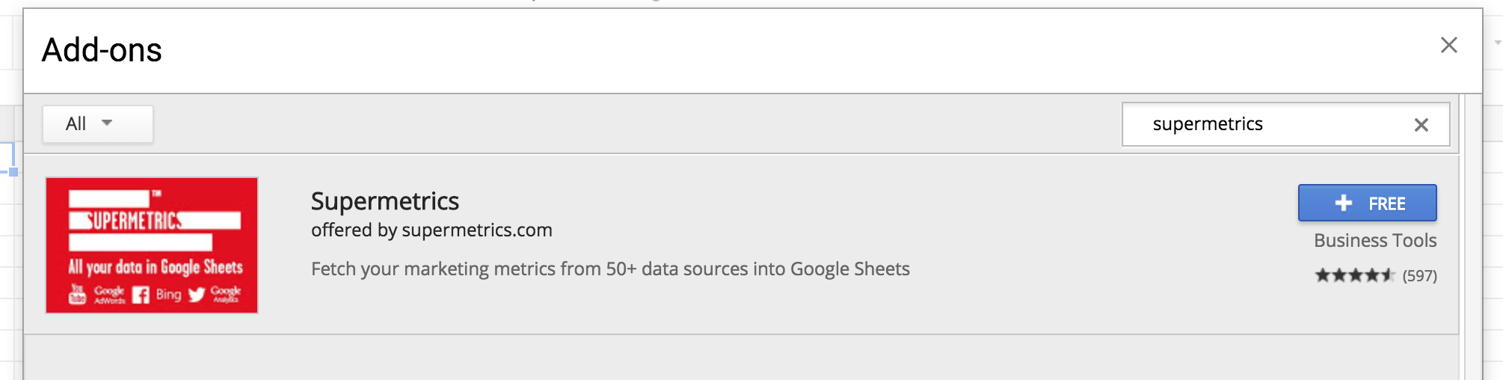Close the Add-ons dialog
The image size is (1503, 380).
(x=1448, y=46)
